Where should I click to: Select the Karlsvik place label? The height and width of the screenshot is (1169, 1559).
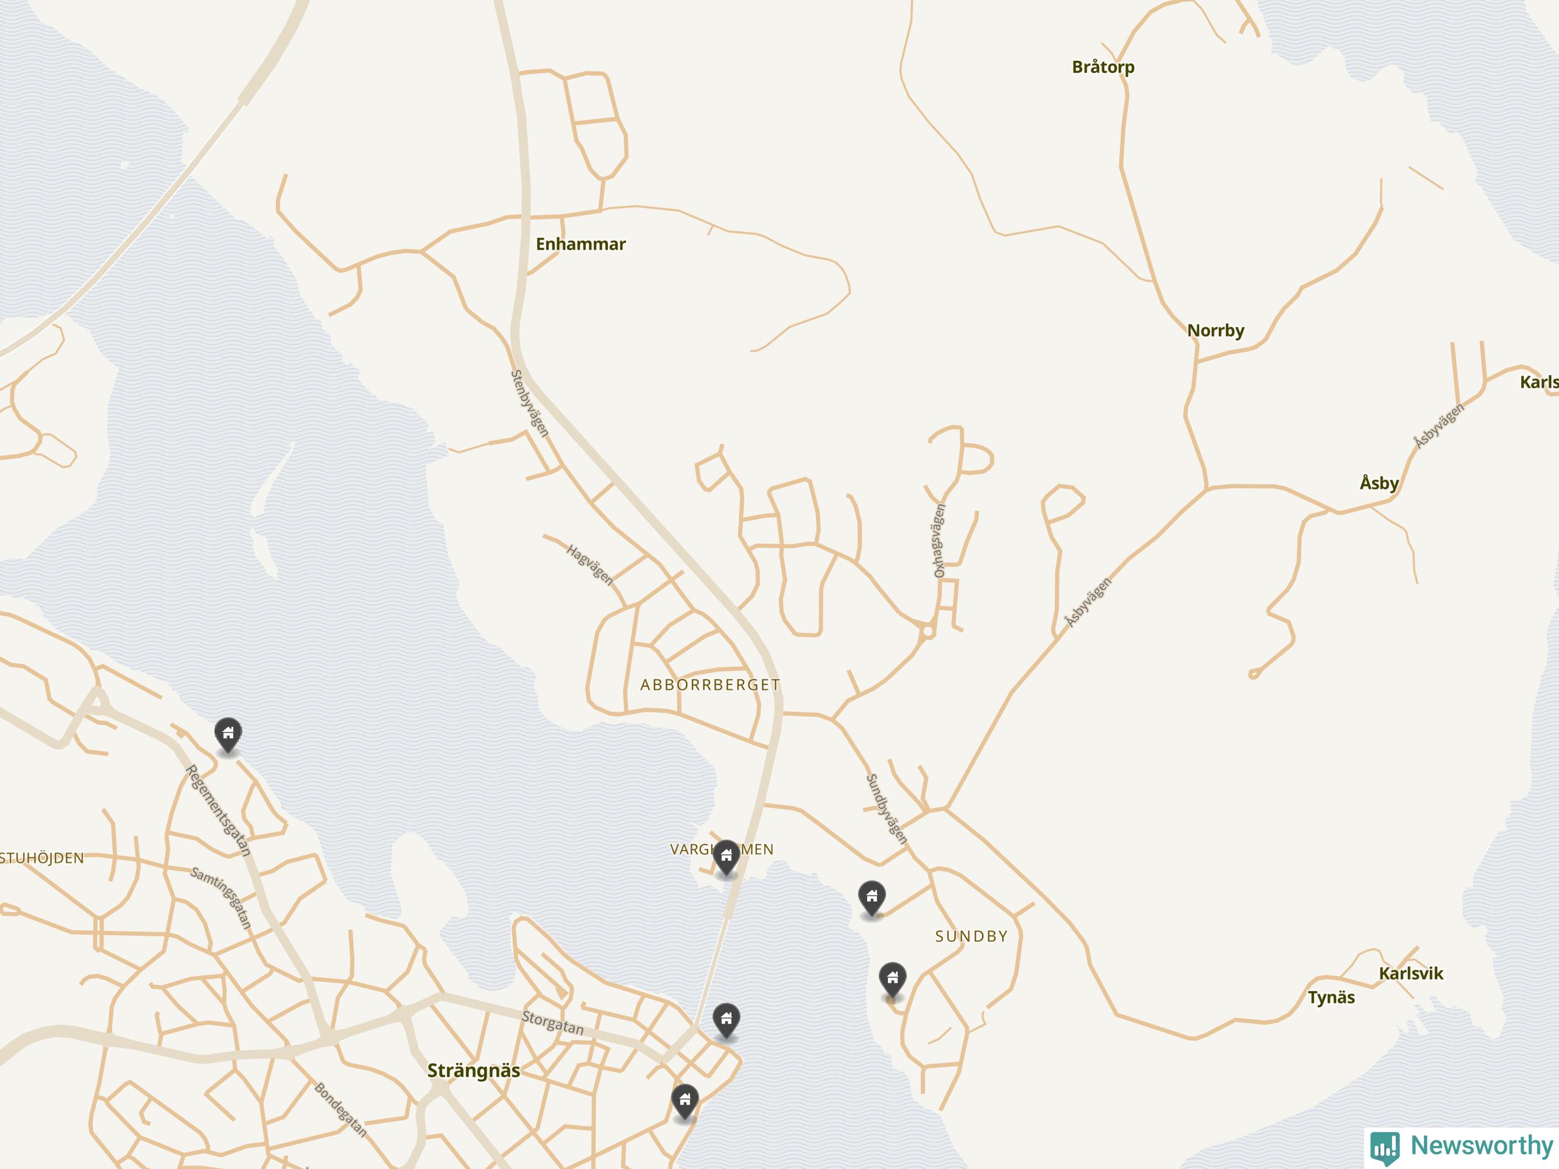(1411, 973)
